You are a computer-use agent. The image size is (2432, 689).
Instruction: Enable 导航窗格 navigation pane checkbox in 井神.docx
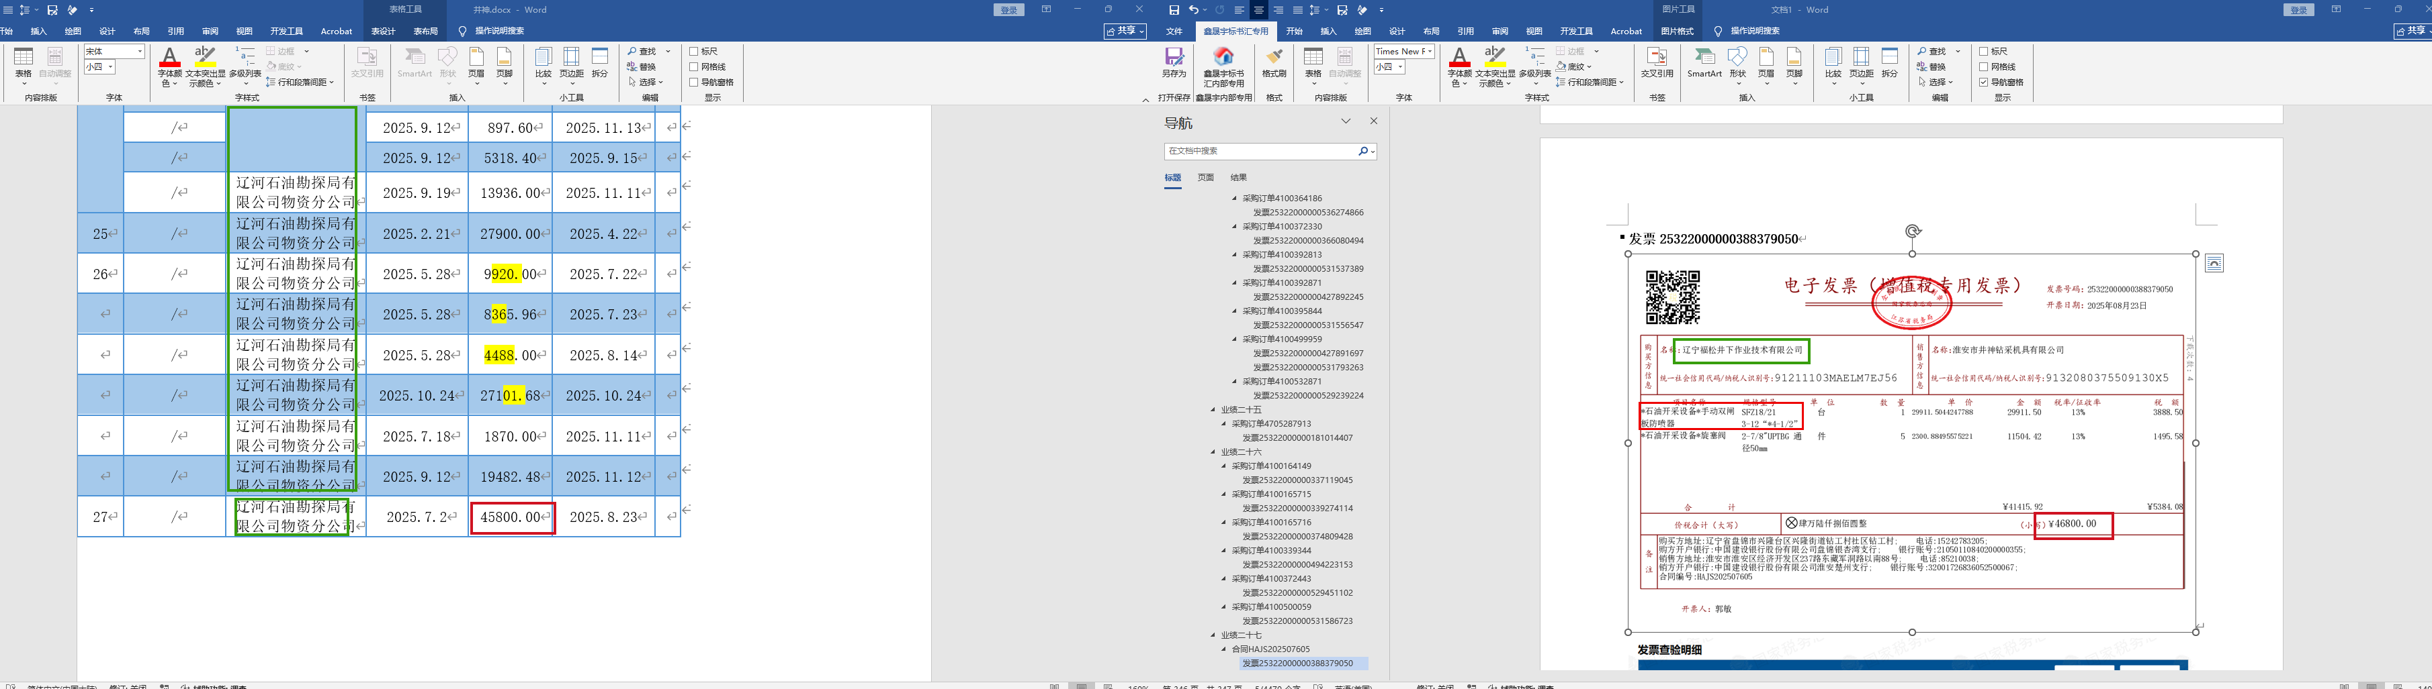tap(694, 82)
